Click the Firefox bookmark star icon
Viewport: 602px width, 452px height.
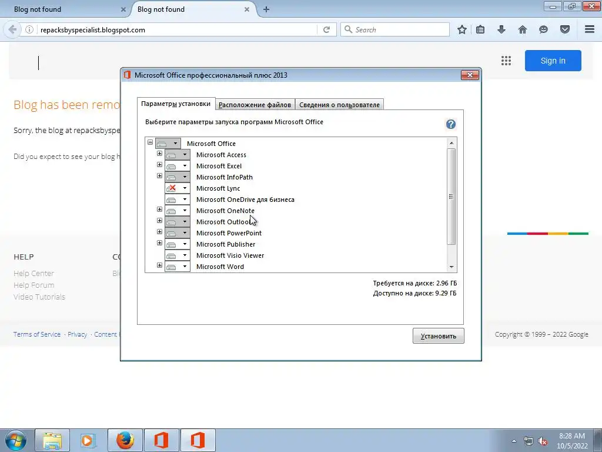click(x=462, y=29)
